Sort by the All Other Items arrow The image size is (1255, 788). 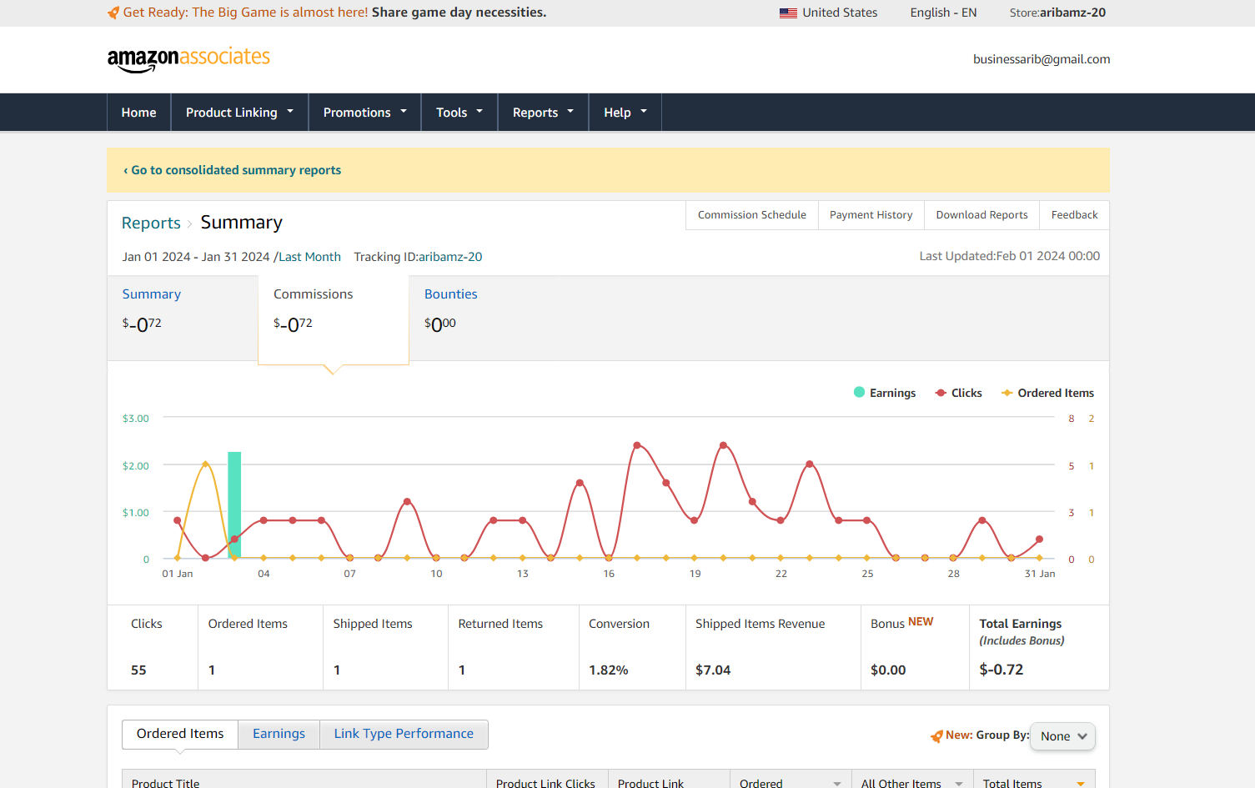[x=959, y=783]
